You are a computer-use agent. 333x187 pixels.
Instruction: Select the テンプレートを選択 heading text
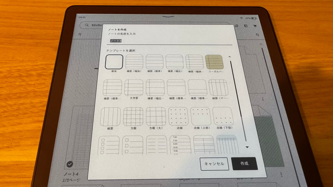121,50
